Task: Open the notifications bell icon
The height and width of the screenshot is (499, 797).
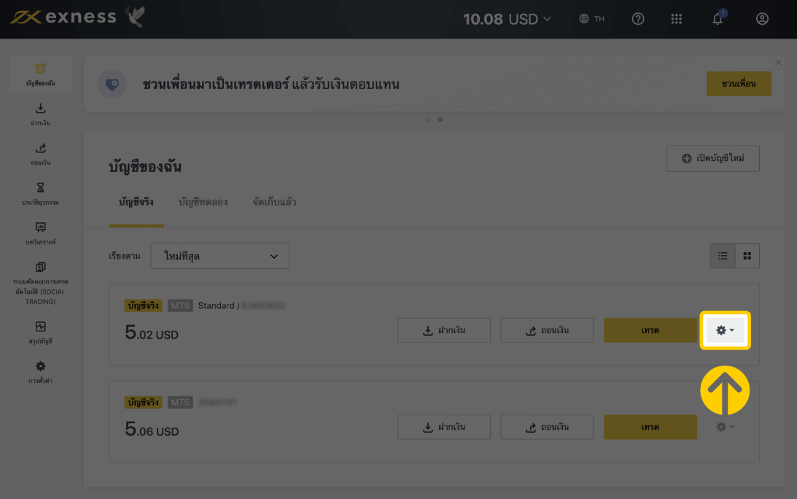Action: 718,20
